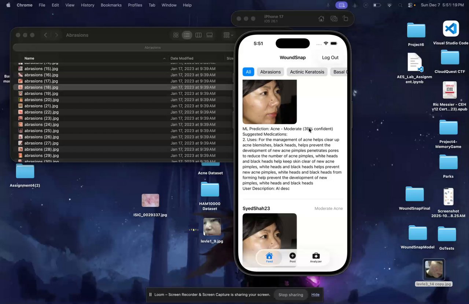Click the Wi-Fi status menu bar icon
The height and width of the screenshot is (304, 469).
[x=389, y=5]
